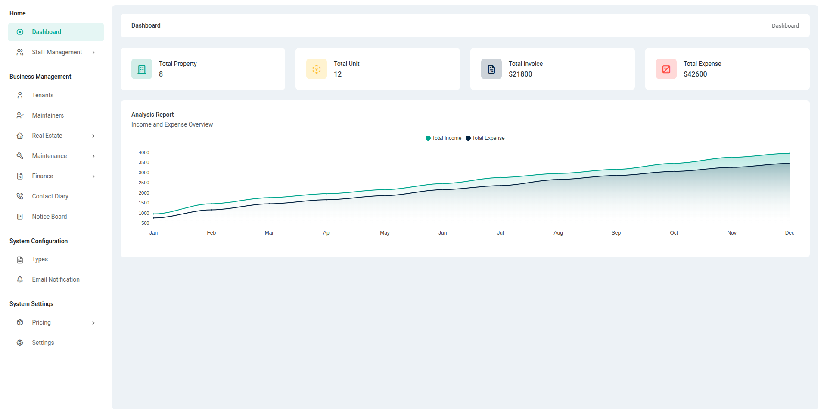Click the Email Notification bell icon
Image resolution: width=827 pixels, height=418 pixels.
[20, 279]
